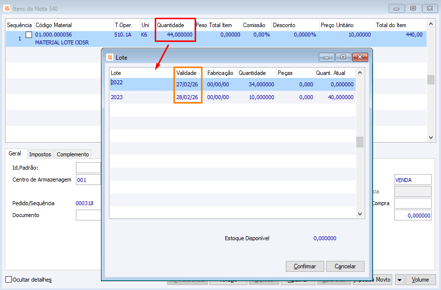Screen dimensions: 441x290
Task: Maximize the Lote dialog window
Action: click(x=343, y=57)
